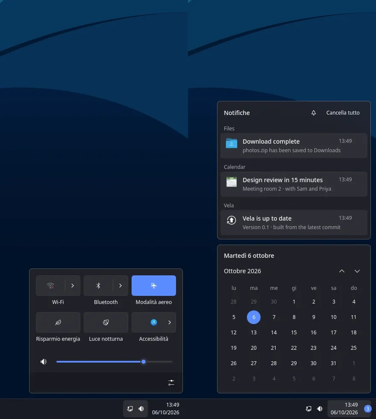376x419 pixels.
Task: Click Martedì 6 ottobre date heading
Action: tap(249, 256)
